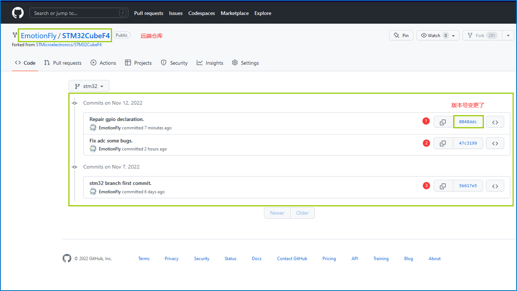The width and height of the screenshot is (517, 291).
Task: Open Explore in the top navigation
Action: [263, 13]
